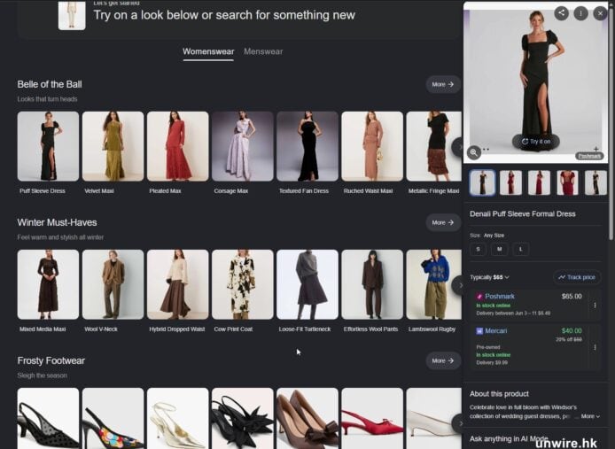Click the Denali Puff Sleeve Formal Dress title
The width and height of the screenshot is (615, 449).
click(x=523, y=213)
